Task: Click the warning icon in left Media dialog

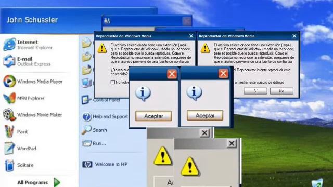Action: point(102,48)
